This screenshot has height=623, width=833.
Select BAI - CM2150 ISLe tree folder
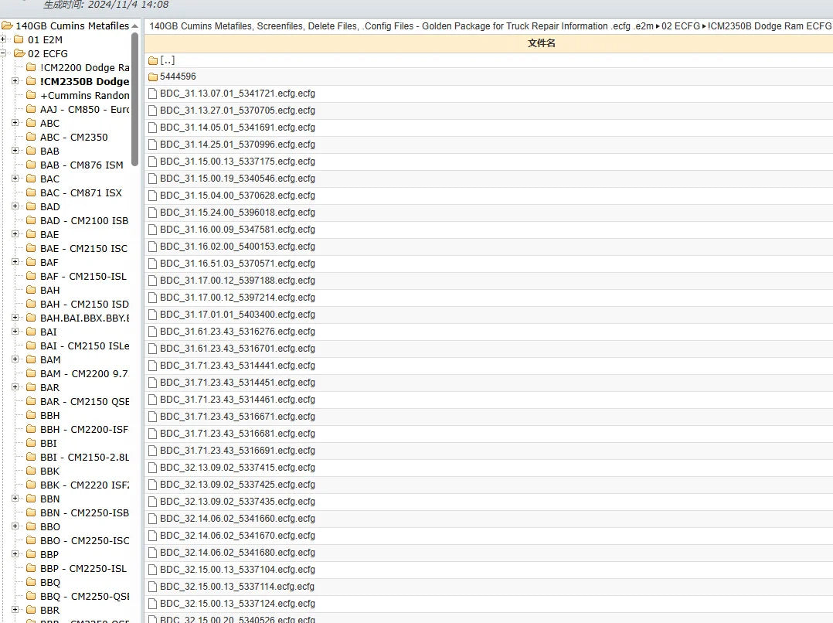click(x=84, y=346)
